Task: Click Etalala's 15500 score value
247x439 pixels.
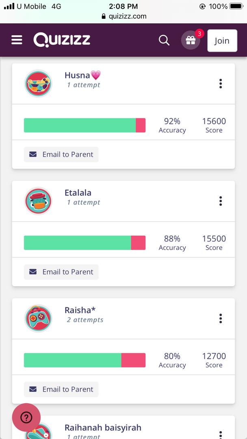Action: click(x=214, y=239)
